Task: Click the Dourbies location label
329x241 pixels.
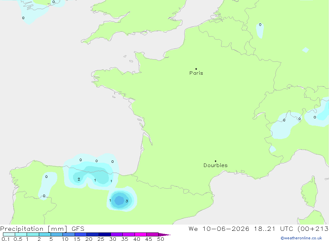Action: pos(215,165)
